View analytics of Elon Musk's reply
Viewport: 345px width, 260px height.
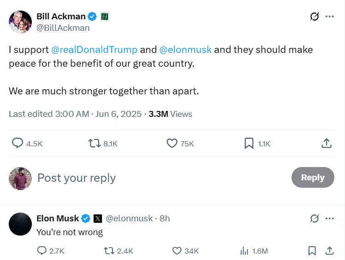[x=244, y=251]
